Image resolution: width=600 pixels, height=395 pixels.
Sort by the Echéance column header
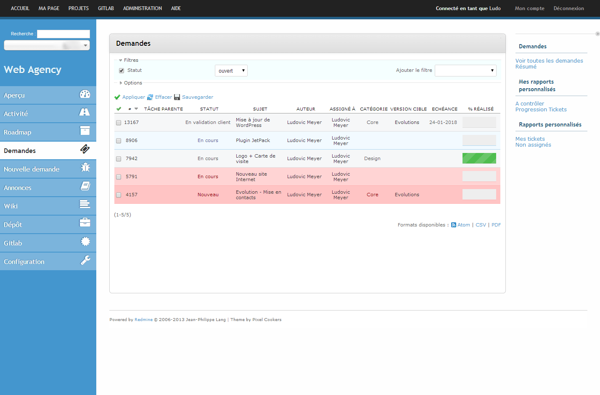[445, 109]
